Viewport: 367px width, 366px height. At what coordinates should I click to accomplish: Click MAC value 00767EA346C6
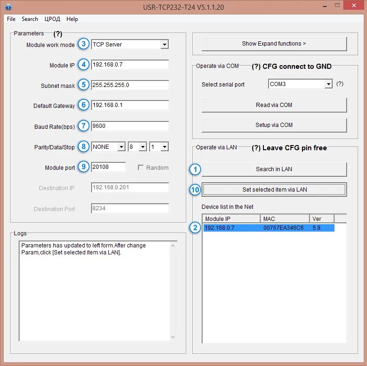click(x=283, y=228)
